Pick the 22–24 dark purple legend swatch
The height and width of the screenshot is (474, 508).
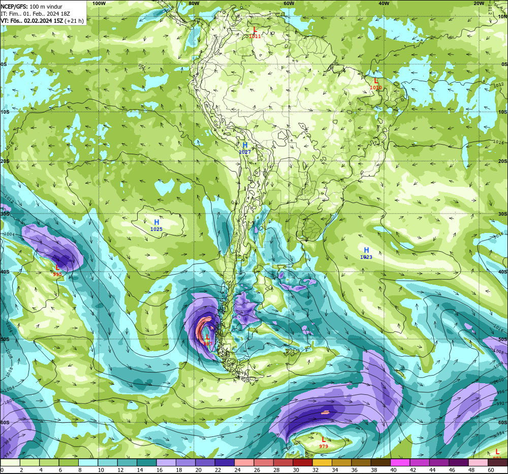point(225,462)
